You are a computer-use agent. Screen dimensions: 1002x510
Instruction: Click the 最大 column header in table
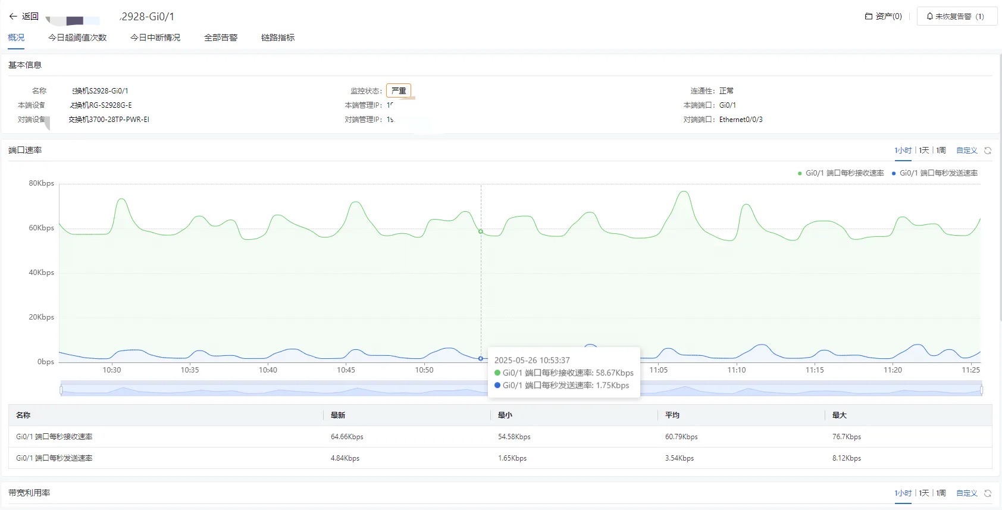[840, 415]
